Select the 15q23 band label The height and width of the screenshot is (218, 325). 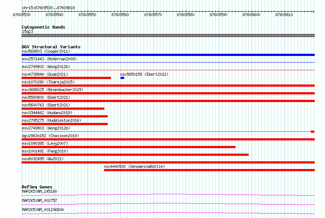pyautogui.click(x=27, y=31)
